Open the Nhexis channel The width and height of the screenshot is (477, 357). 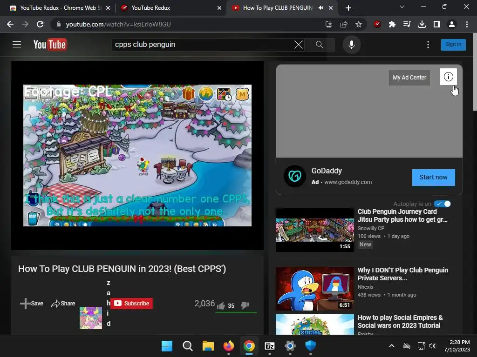365,287
